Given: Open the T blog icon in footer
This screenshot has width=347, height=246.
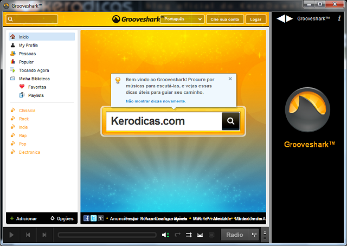Looking at the screenshot, I should pos(101,218).
